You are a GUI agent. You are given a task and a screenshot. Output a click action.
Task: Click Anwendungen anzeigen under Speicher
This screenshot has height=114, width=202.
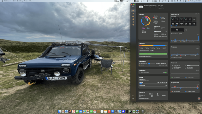(x=145, y=56)
